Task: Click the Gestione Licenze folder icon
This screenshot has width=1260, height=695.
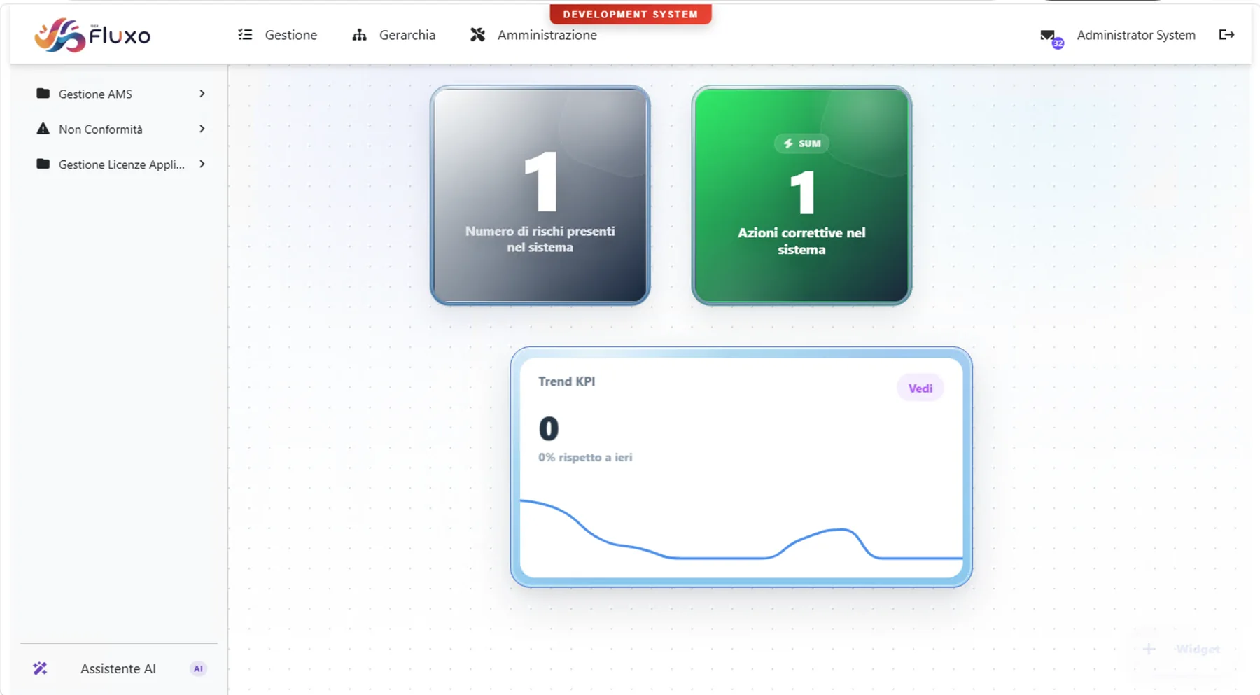Action: (x=43, y=164)
